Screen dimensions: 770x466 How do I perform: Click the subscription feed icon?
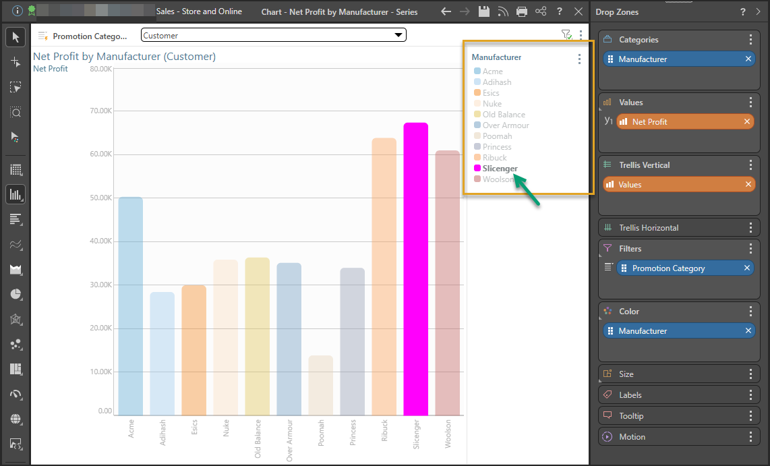pyautogui.click(x=502, y=11)
